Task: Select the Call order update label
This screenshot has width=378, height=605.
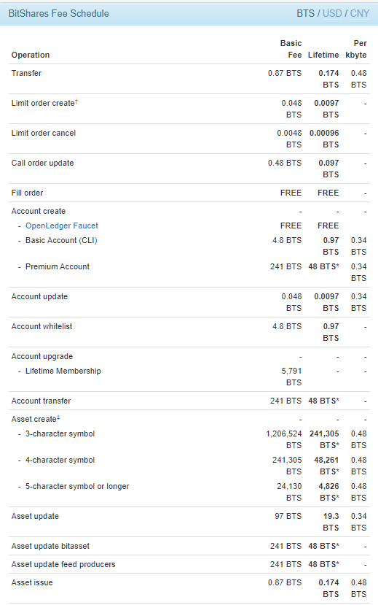Action: pos(42,163)
